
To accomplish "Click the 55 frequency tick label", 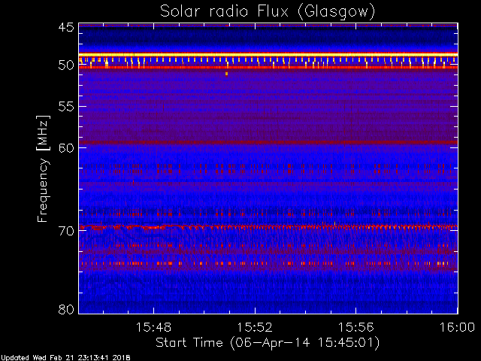I will [x=66, y=107].
